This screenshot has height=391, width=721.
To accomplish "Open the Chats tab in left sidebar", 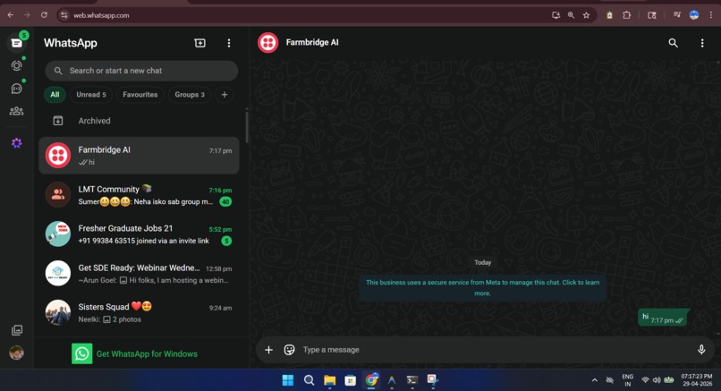I will click(17, 43).
